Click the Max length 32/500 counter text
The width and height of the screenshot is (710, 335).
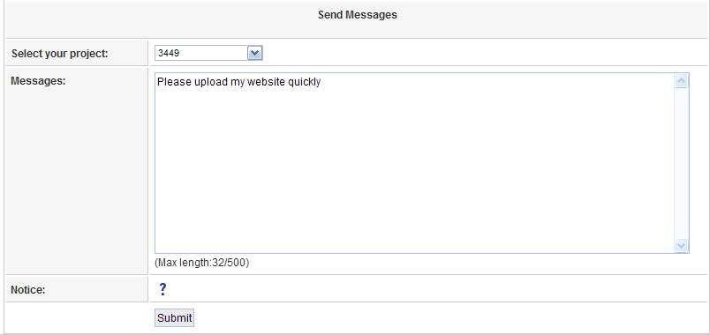coord(202,263)
